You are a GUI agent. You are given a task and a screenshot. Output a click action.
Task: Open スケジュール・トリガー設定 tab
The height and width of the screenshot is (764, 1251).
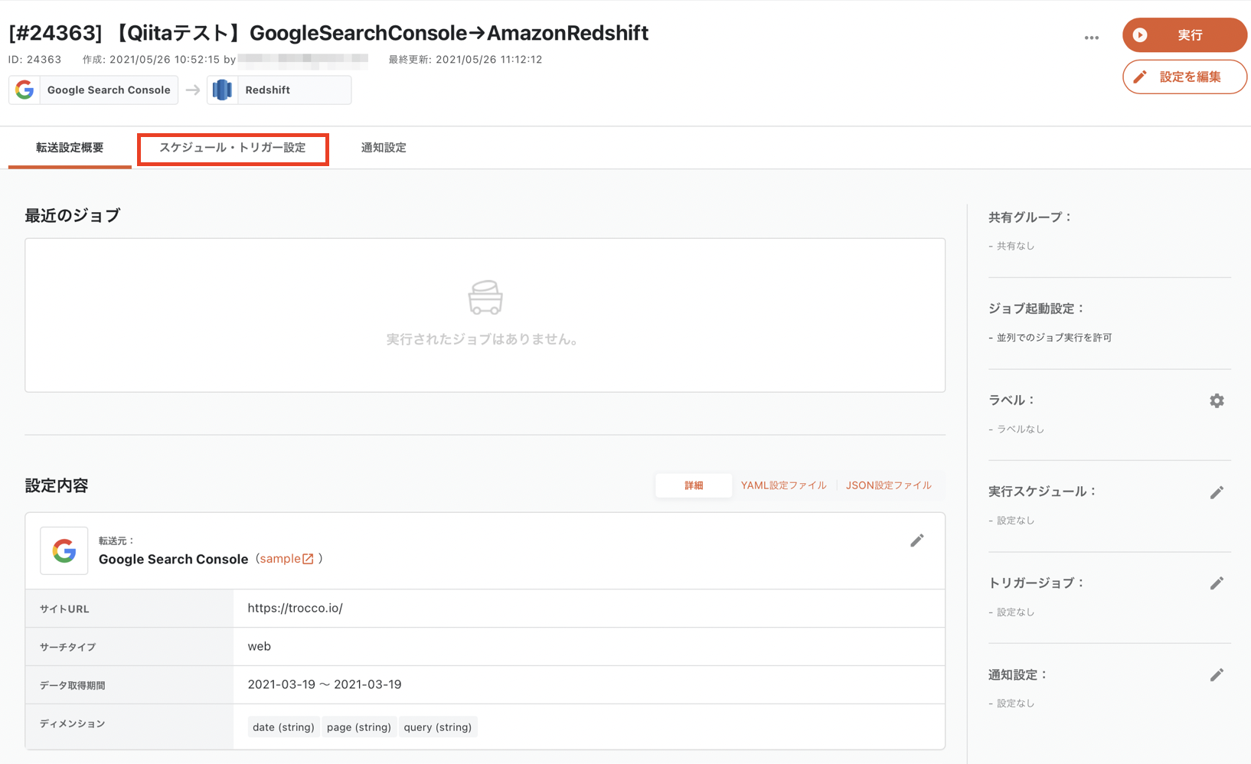point(233,148)
